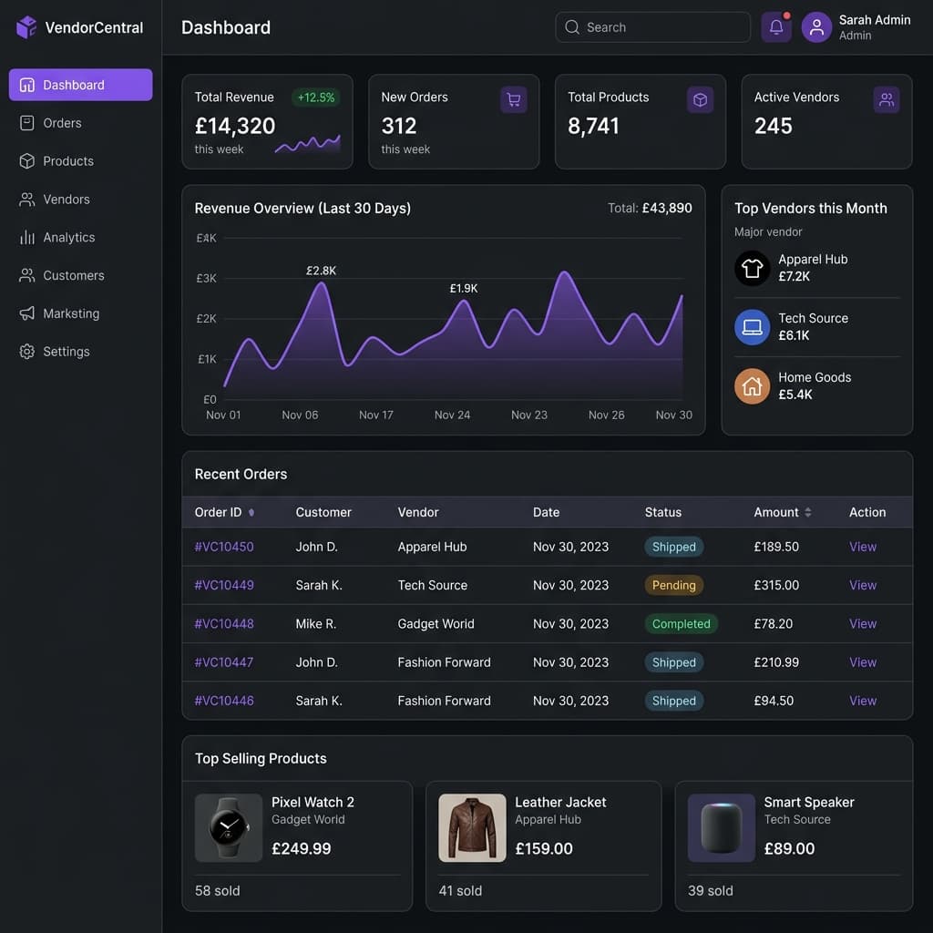Viewport: 933px width, 933px height.
Task: Sort the table by Order ID
Action: 251,512
